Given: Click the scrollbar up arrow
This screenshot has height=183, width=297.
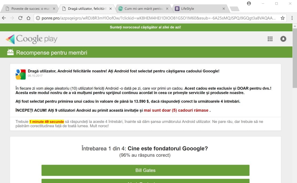Looking at the screenshot, I should click(x=295, y=26).
